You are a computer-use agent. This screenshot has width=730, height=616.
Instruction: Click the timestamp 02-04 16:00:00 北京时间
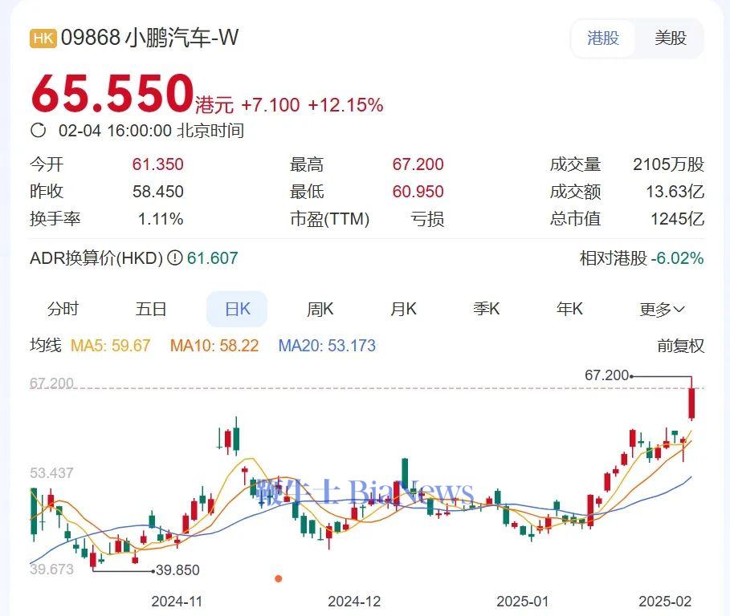[151, 131]
